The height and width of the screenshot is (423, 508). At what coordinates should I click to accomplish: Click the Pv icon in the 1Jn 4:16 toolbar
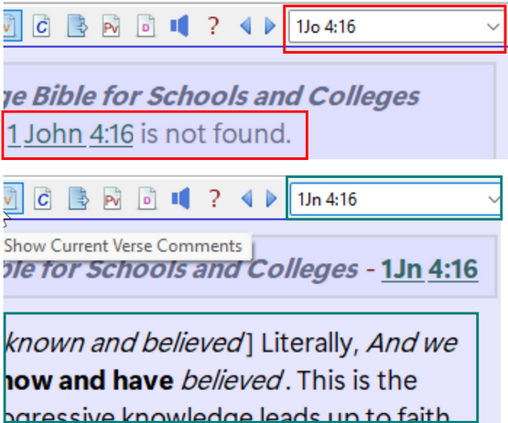click(113, 198)
